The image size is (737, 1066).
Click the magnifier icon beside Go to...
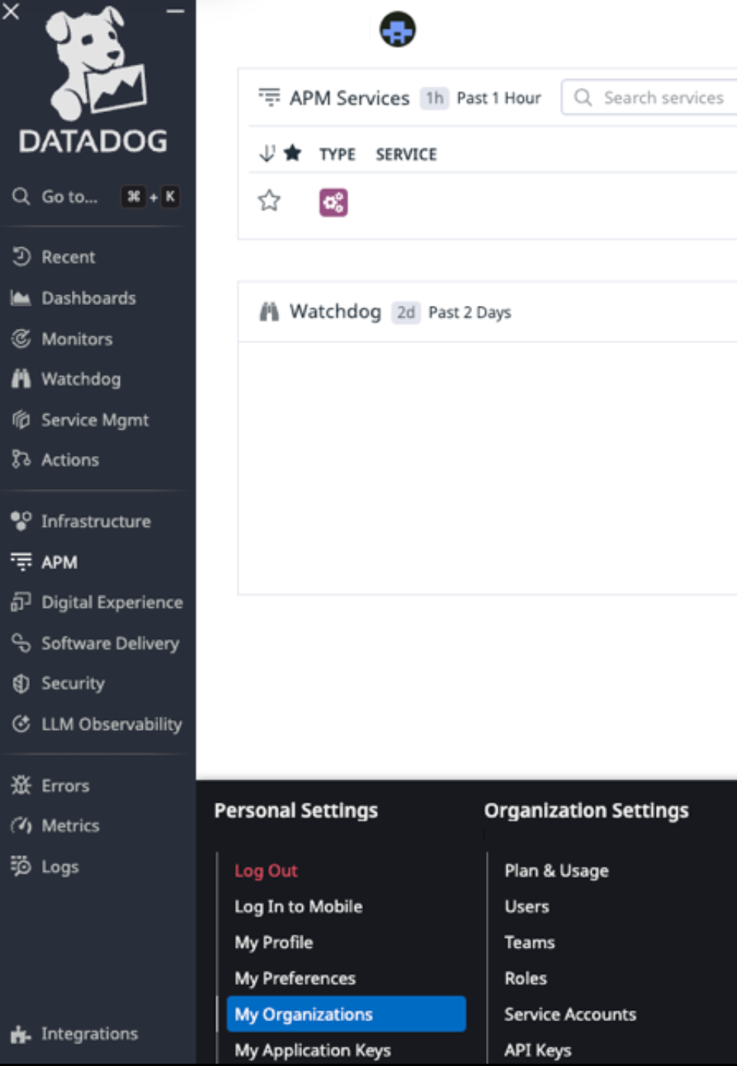pos(21,196)
